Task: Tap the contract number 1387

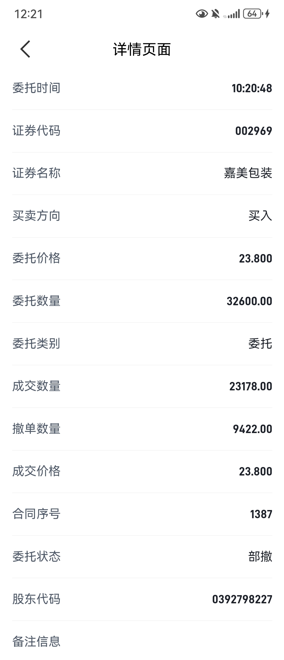Action: click(x=261, y=514)
